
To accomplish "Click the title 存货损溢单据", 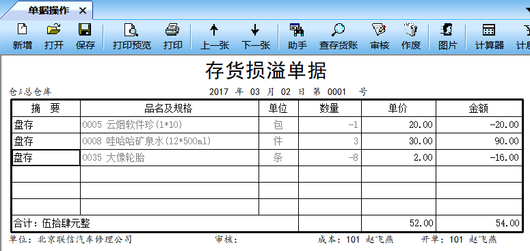I will pos(265,70).
